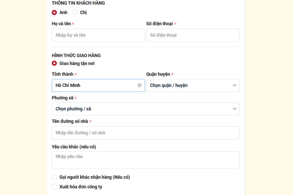Click the HÌNH THỨC GIAO HÀNG heading

click(76, 55)
